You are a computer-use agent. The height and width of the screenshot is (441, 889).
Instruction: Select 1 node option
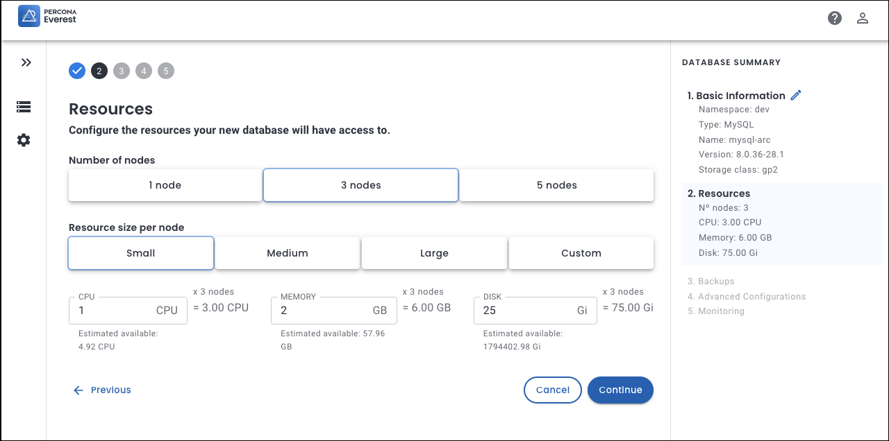tap(165, 185)
